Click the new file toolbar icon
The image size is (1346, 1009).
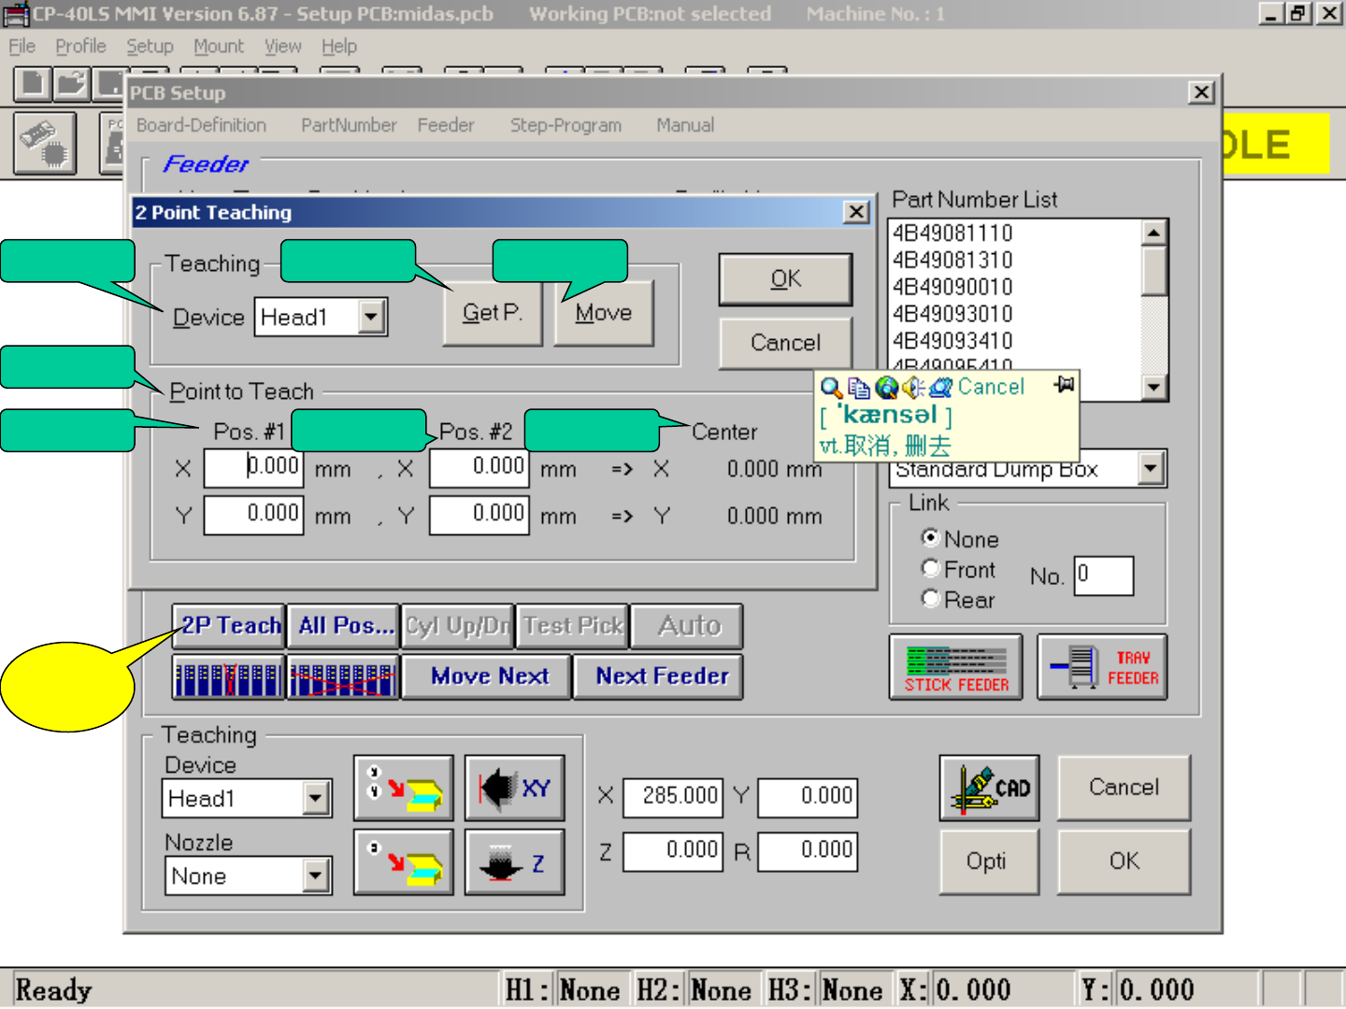tap(33, 84)
